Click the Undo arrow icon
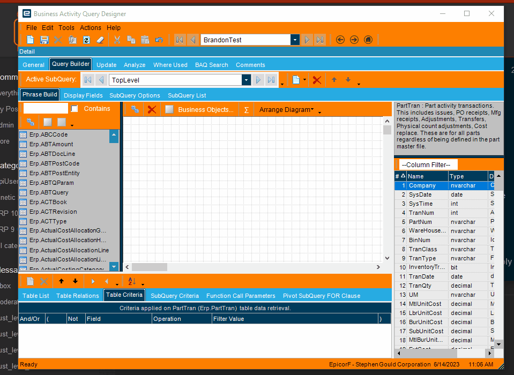Viewport: 514px width, 375px height. pos(159,40)
